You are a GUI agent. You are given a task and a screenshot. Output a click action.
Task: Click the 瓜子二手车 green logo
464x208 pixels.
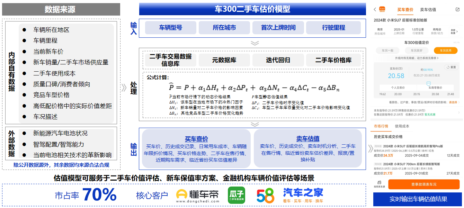click(x=236, y=196)
